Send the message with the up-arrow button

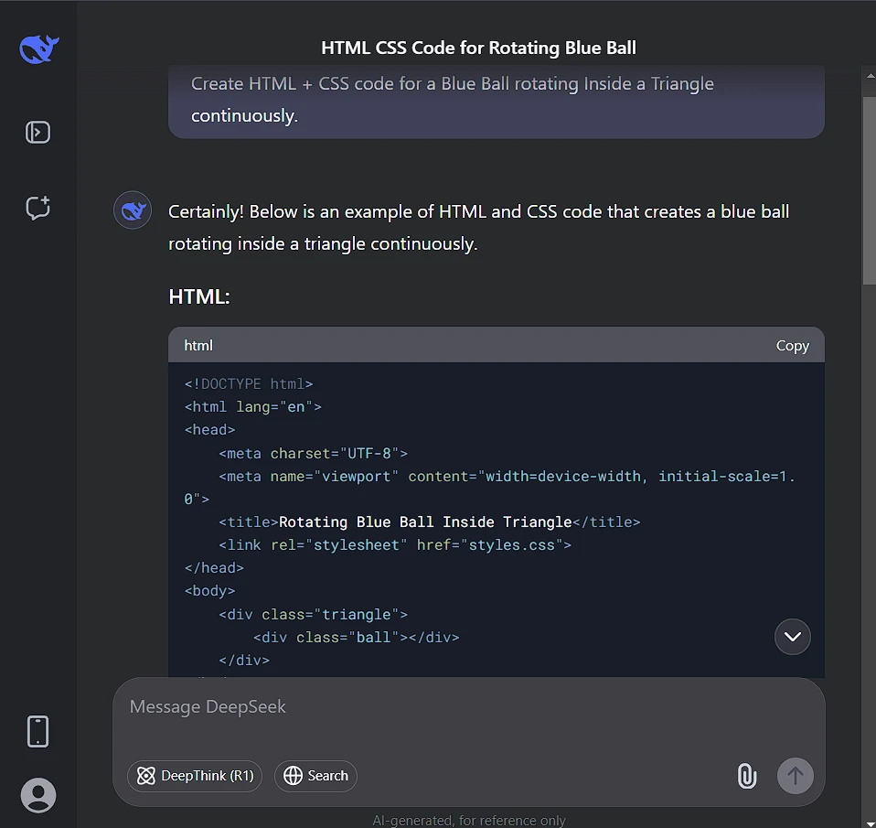(795, 776)
